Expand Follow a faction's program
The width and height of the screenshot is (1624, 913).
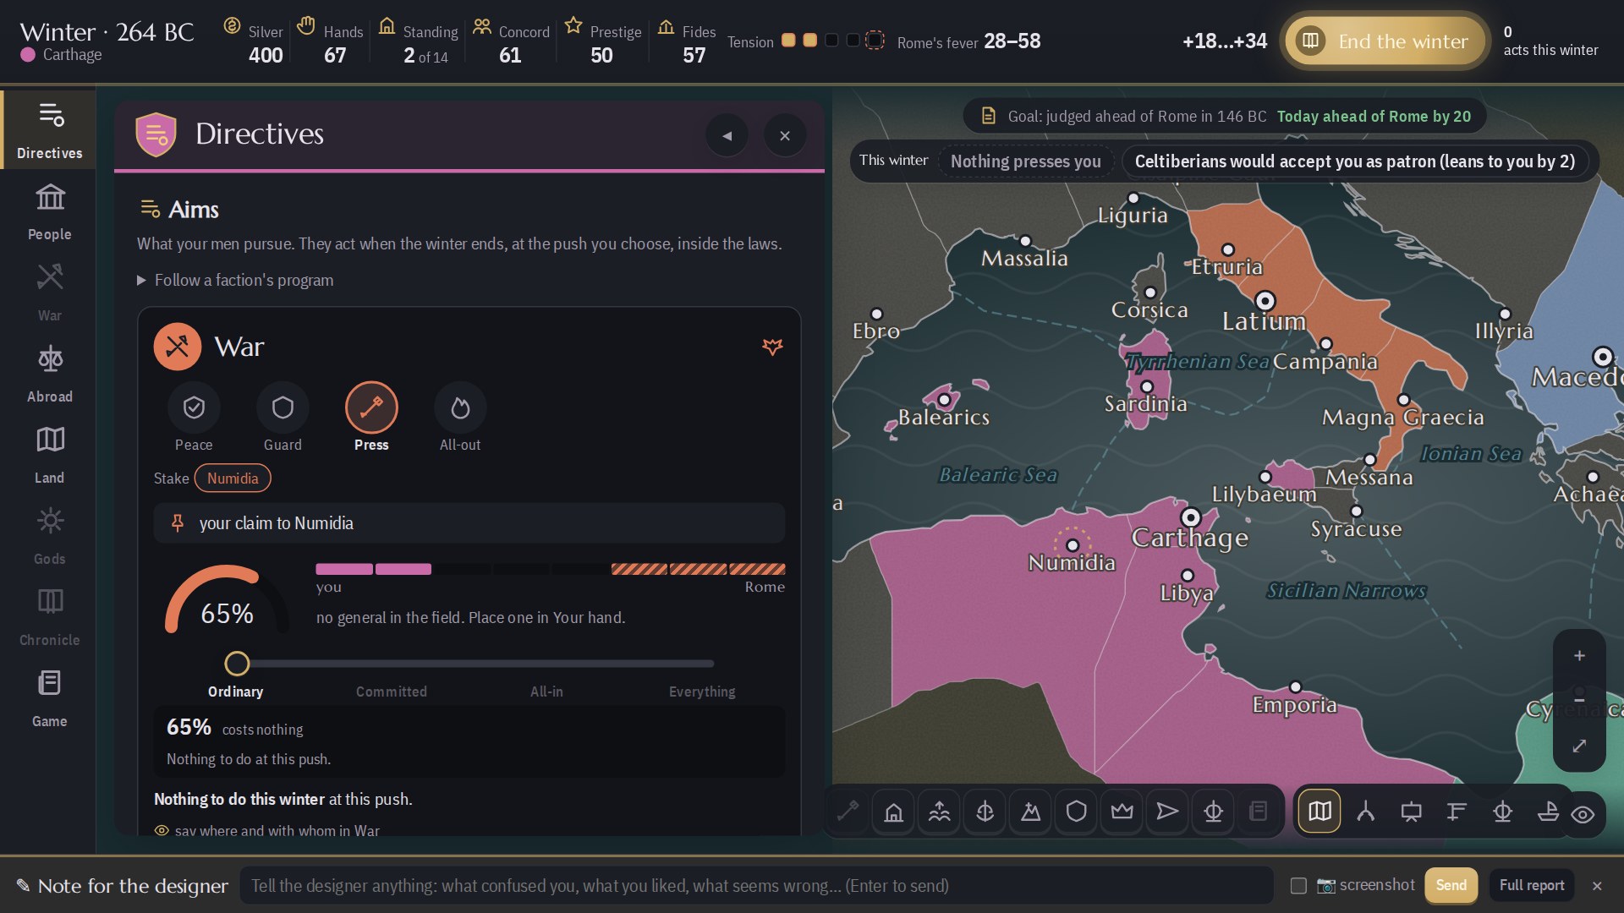click(235, 280)
